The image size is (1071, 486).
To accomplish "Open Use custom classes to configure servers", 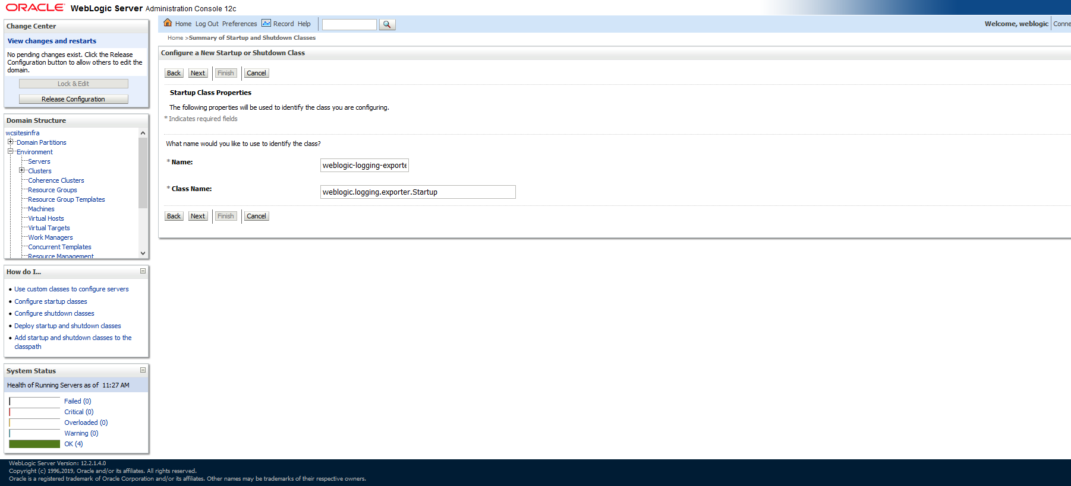I will click(71, 289).
